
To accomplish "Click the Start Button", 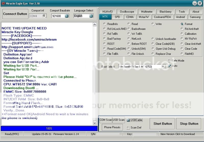I will (163, 124).
